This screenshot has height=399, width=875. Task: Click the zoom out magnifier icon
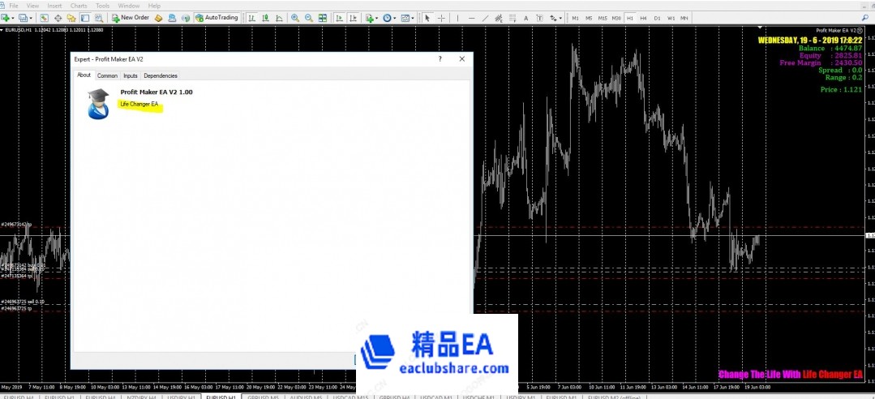point(308,17)
